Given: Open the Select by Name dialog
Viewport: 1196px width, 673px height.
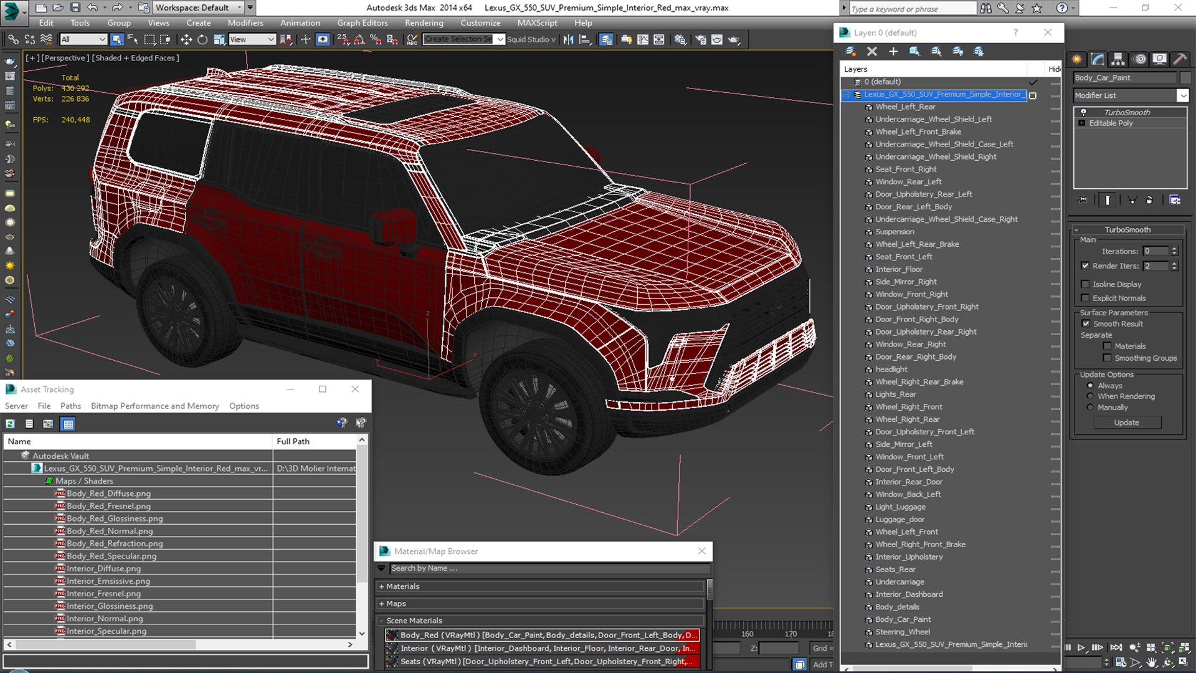Looking at the screenshot, I should pos(133,39).
